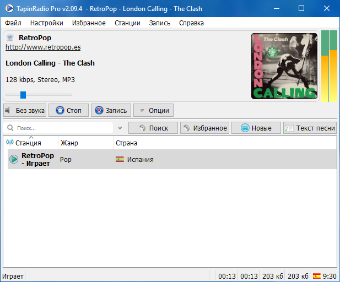Open the Файл menu

coord(13,23)
